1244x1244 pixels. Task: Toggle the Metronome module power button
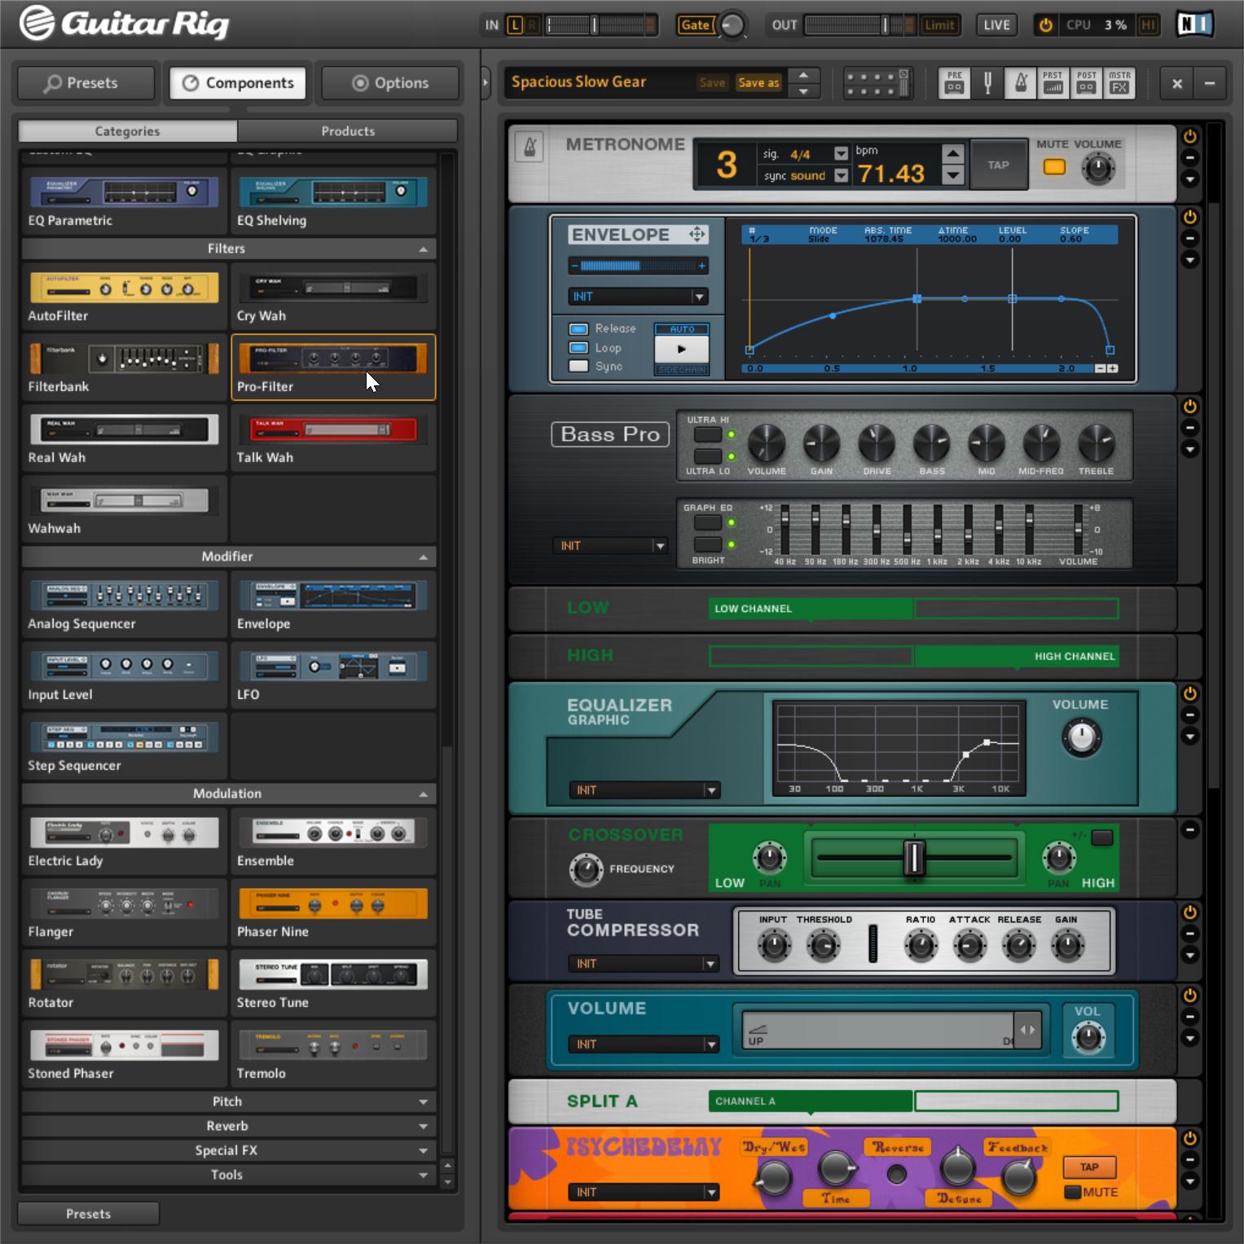[x=1190, y=137]
